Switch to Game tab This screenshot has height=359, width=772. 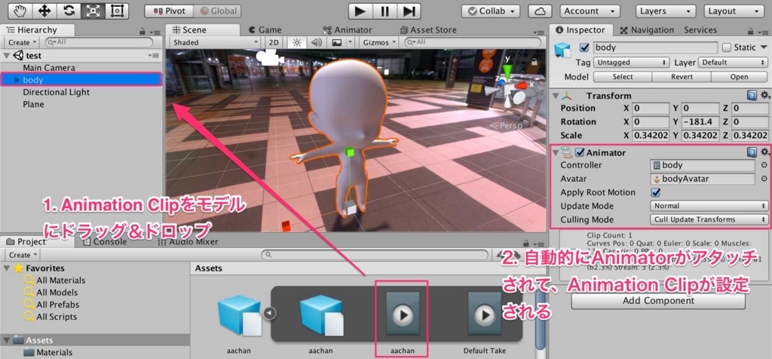[x=265, y=30]
